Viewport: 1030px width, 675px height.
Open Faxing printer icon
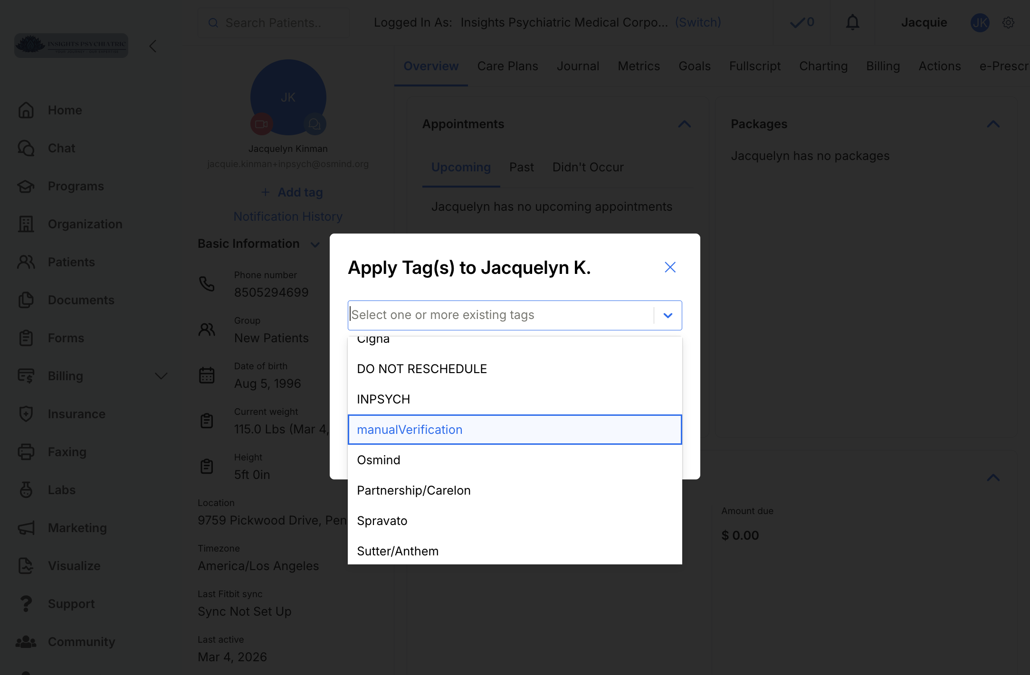[26, 452]
